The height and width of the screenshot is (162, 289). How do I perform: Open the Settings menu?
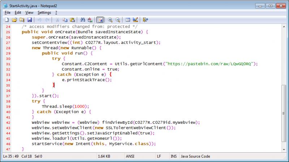[45, 13]
